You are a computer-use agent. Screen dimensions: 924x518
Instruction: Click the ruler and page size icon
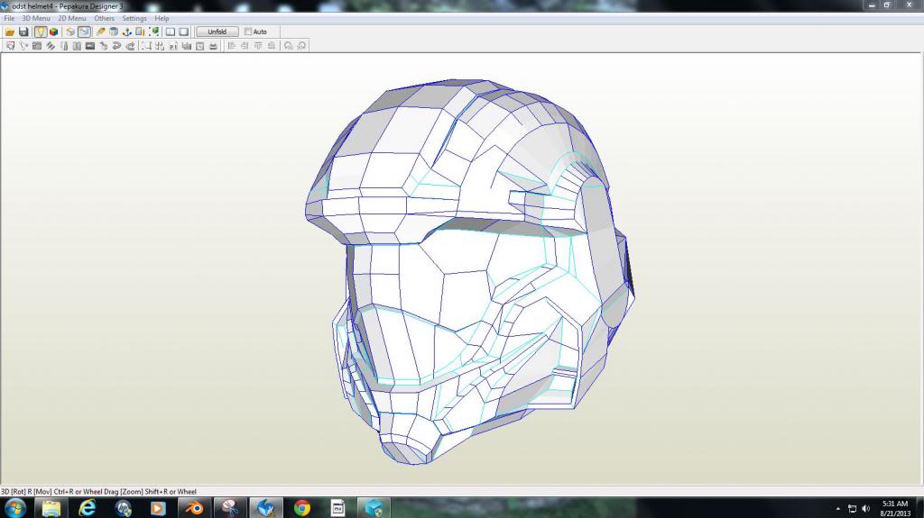140,32
